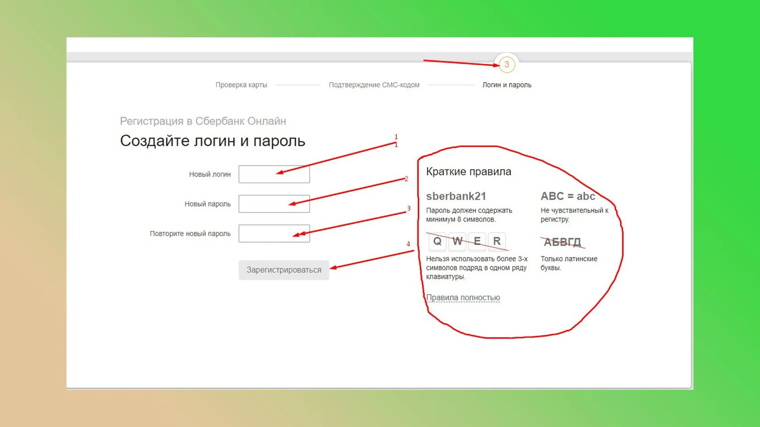Click the Новый пароль label
Image resolution: width=760 pixels, height=427 pixels.
click(207, 204)
